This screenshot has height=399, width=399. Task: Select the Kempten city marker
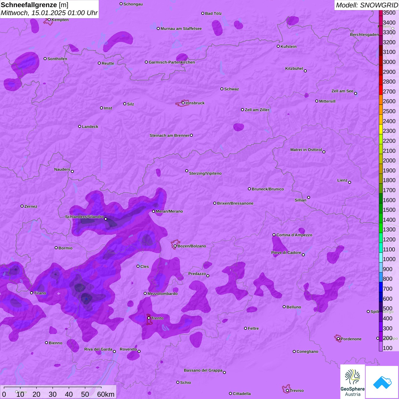coord(49,20)
